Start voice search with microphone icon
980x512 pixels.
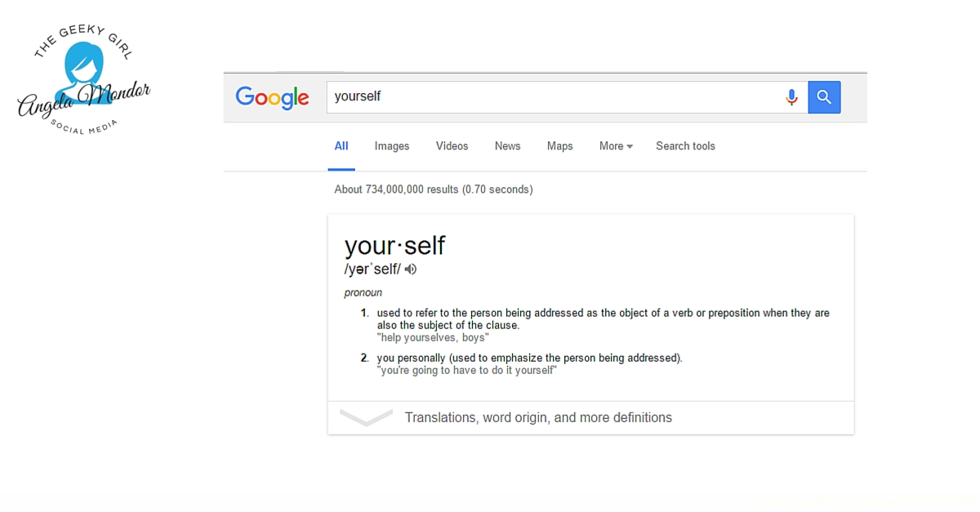pyautogui.click(x=791, y=97)
